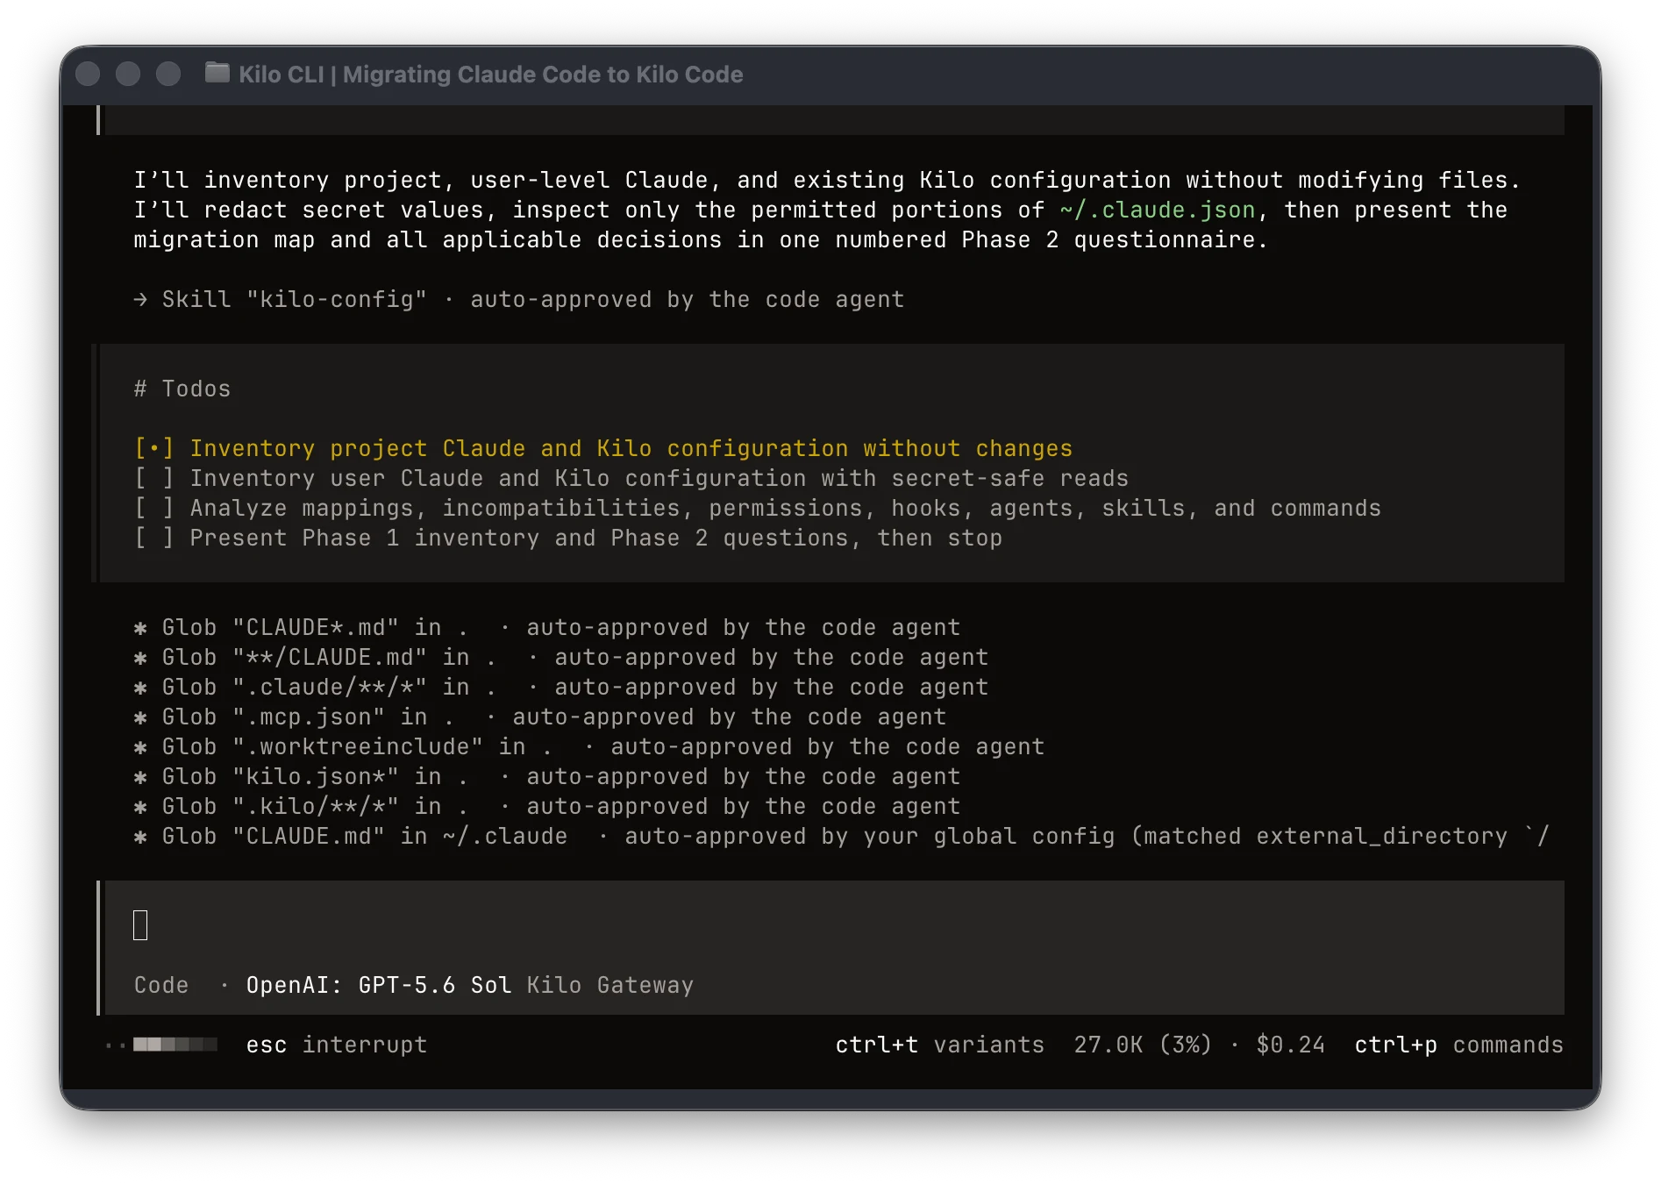Click the asterisk icon beside Glob "kilo.json*"

tap(140, 778)
